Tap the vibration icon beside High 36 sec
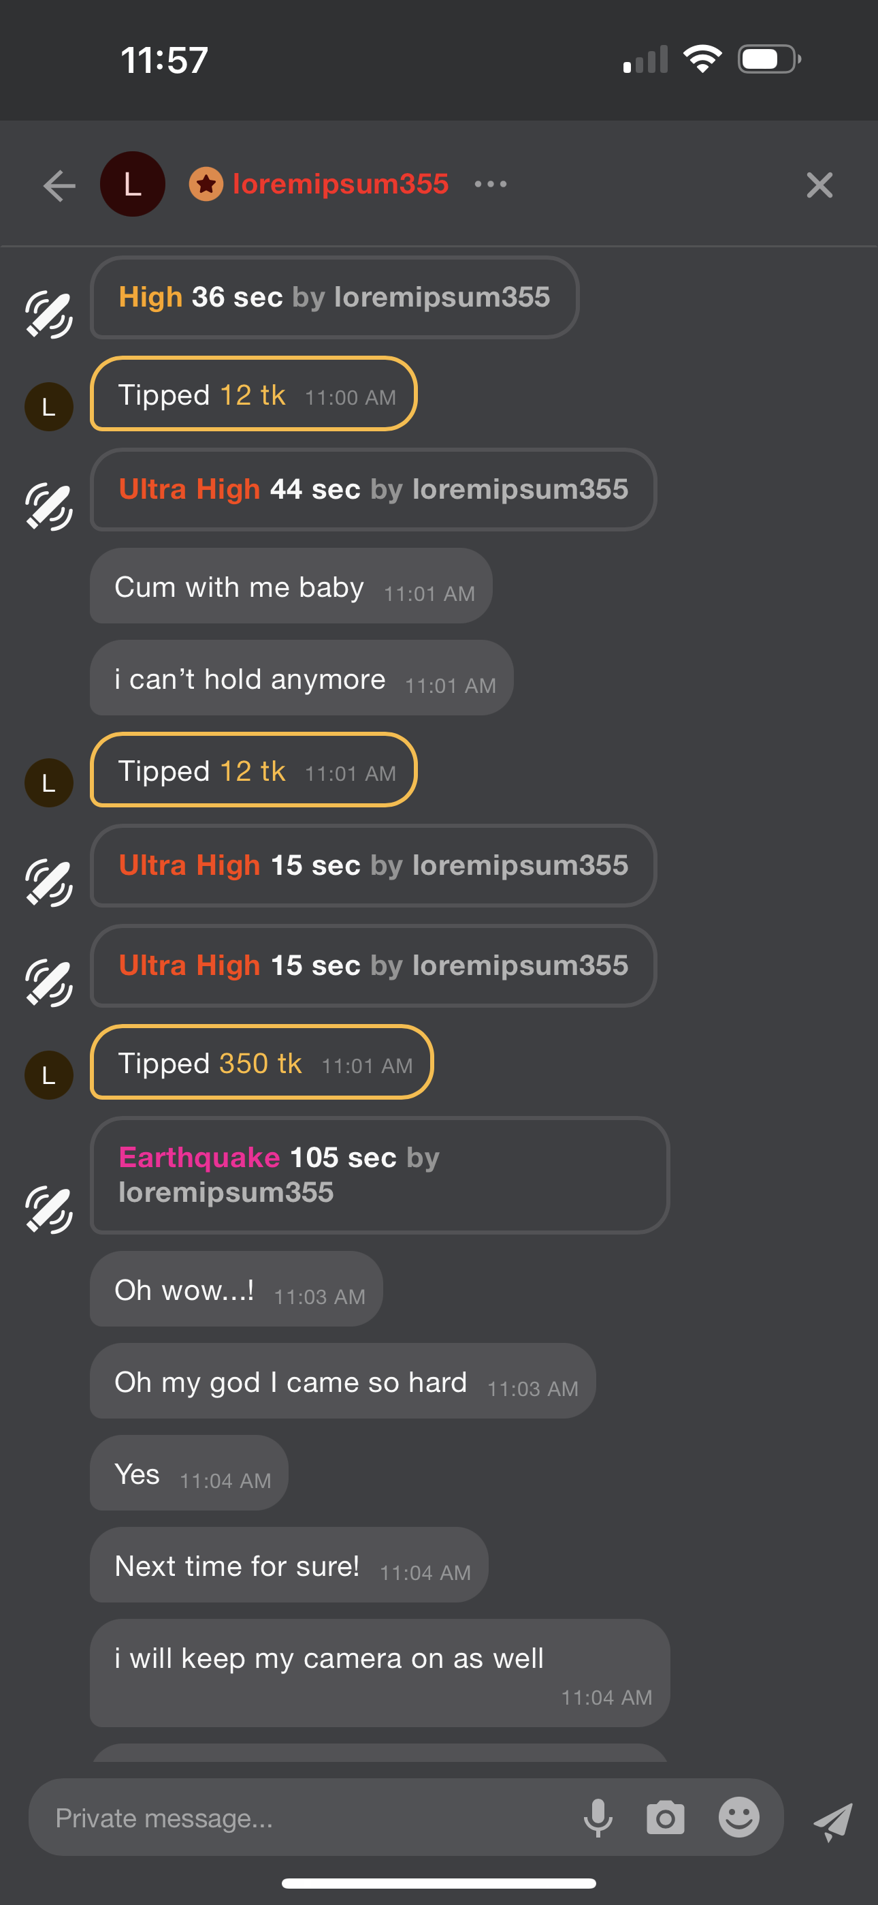Screen dimensions: 878x1905 pos(49,314)
